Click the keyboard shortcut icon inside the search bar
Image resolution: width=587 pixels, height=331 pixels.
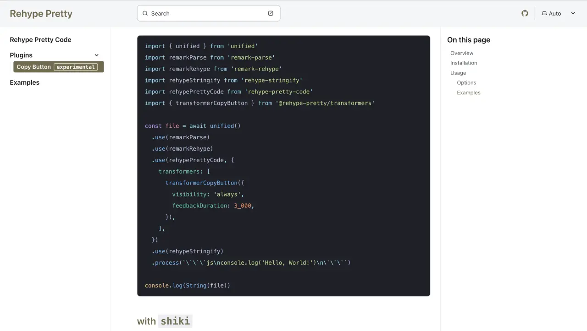pos(271,13)
